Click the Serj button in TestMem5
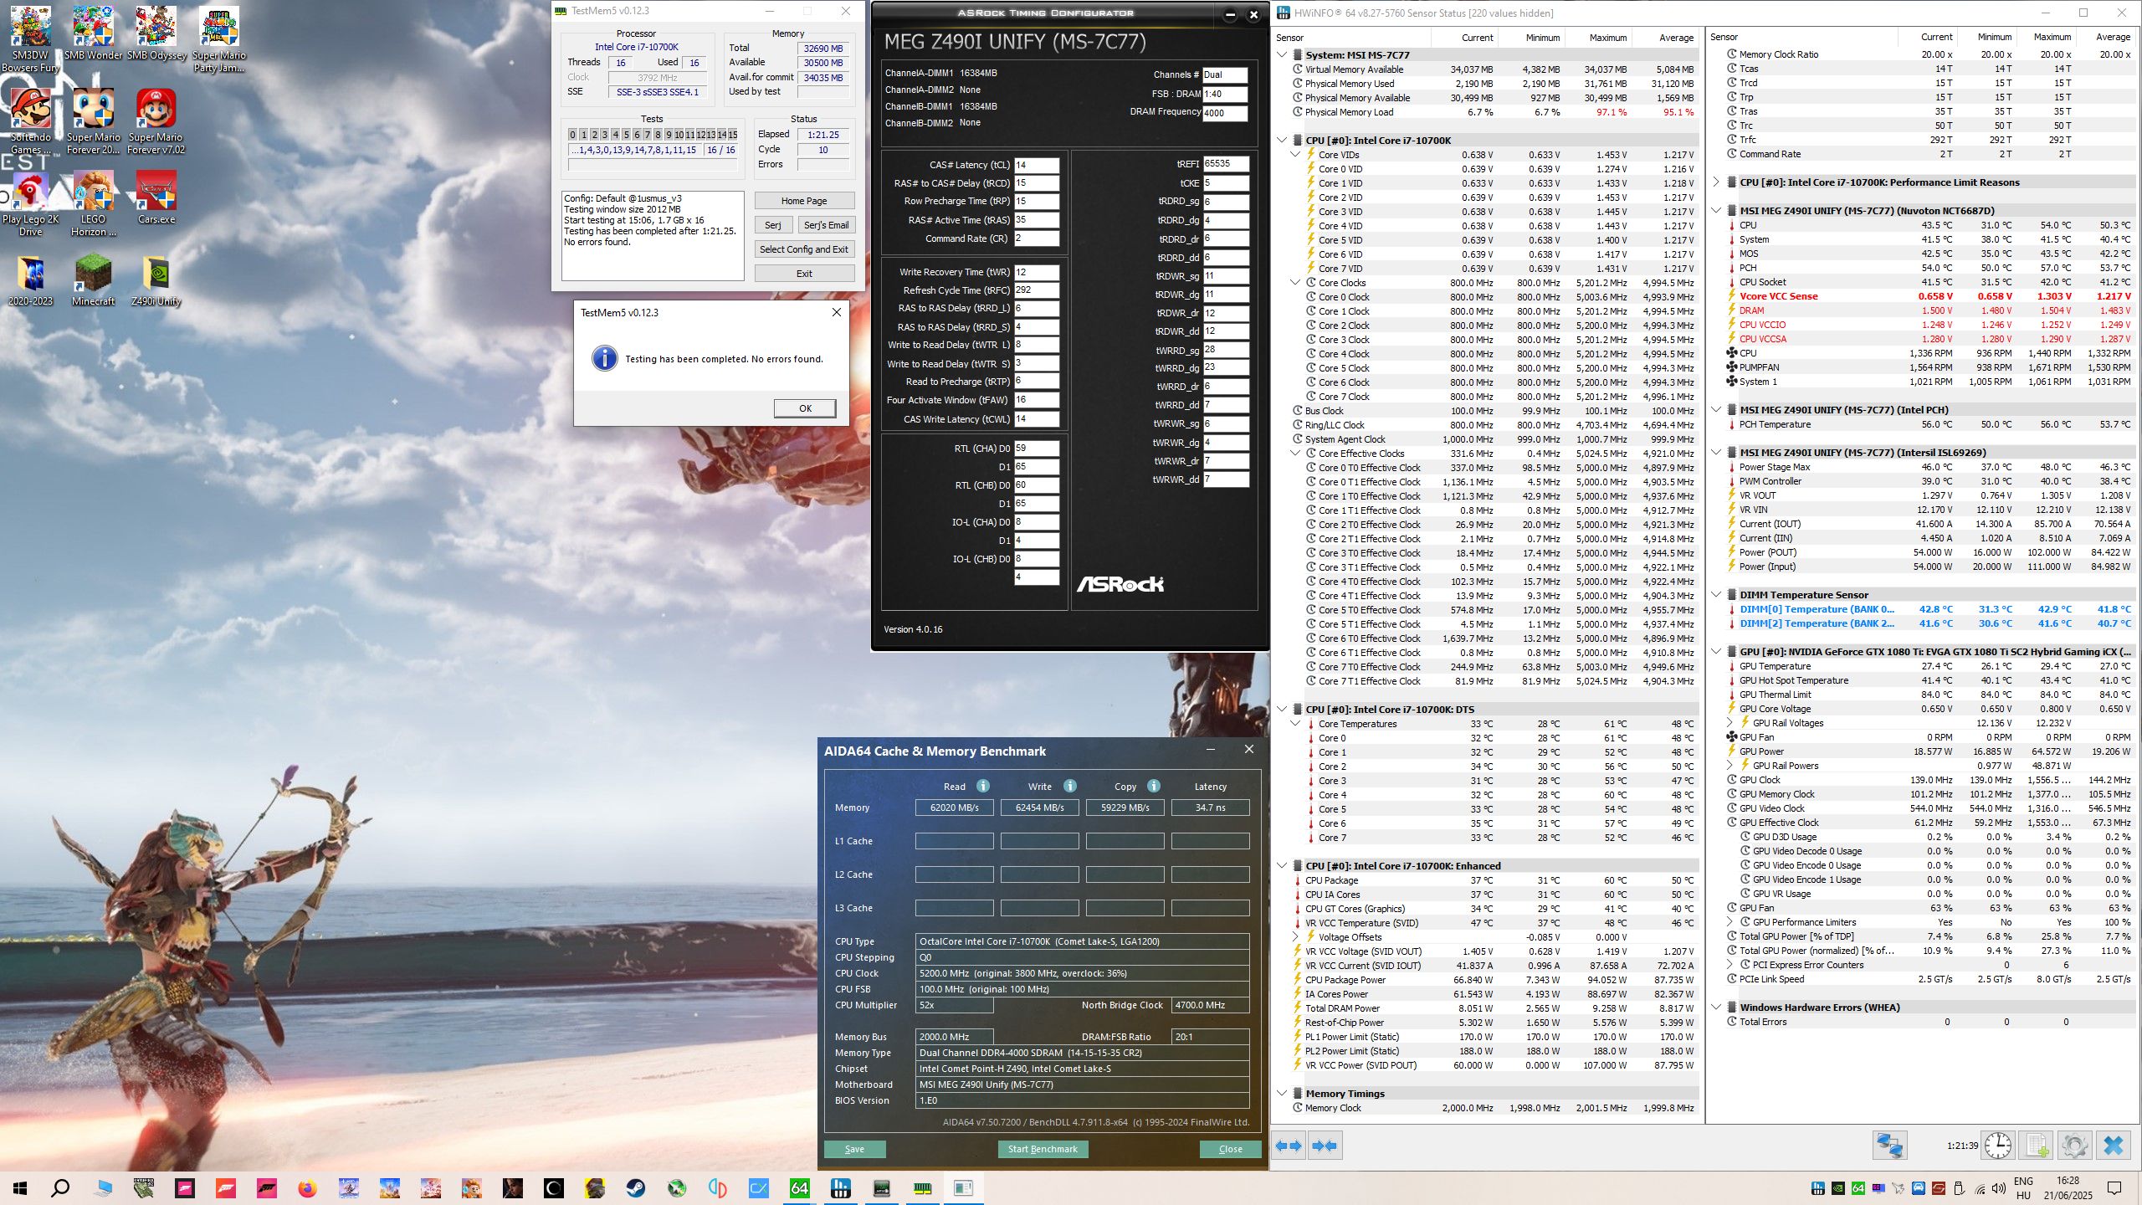Image resolution: width=2142 pixels, height=1205 pixels. pos(773,225)
